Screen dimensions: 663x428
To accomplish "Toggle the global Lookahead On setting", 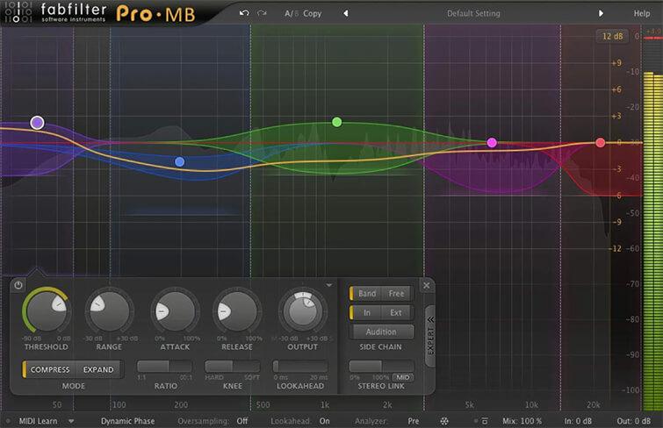I will [x=324, y=421].
